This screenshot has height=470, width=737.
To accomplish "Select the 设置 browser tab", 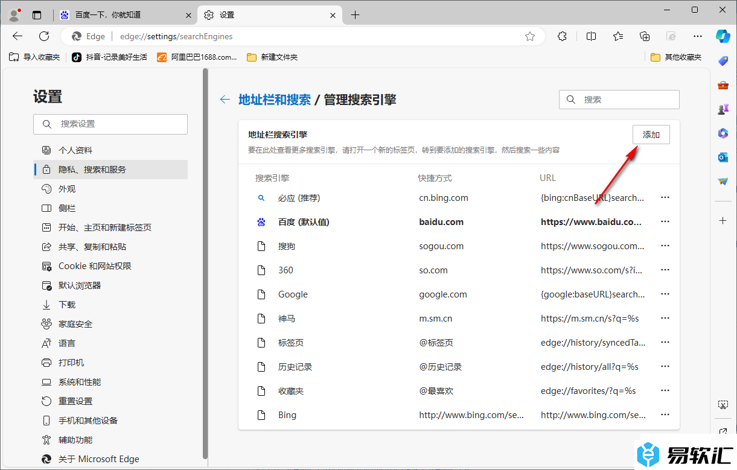I will [x=270, y=15].
